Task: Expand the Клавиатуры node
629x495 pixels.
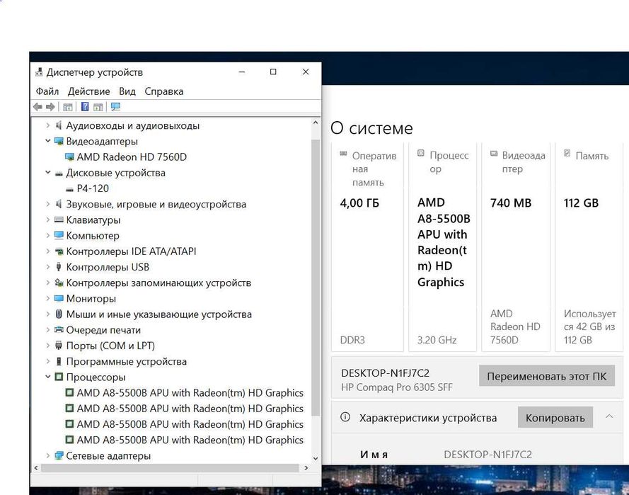Action: pyautogui.click(x=47, y=220)
